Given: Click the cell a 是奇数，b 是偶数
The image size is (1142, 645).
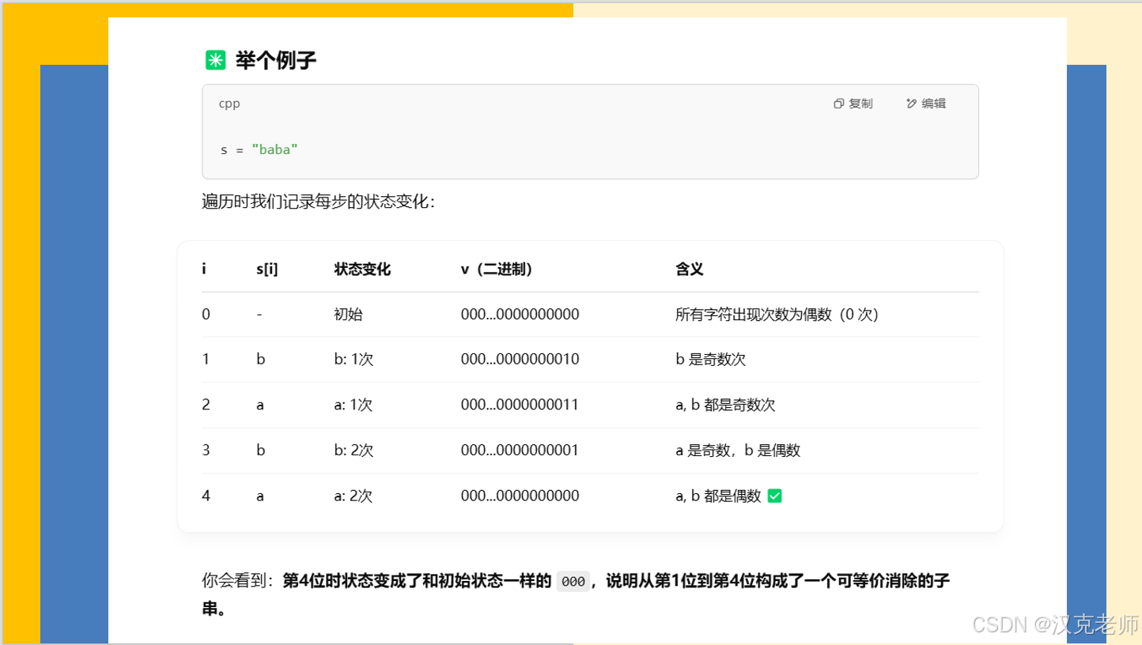Looking at the screenshot, I should 738,450.
